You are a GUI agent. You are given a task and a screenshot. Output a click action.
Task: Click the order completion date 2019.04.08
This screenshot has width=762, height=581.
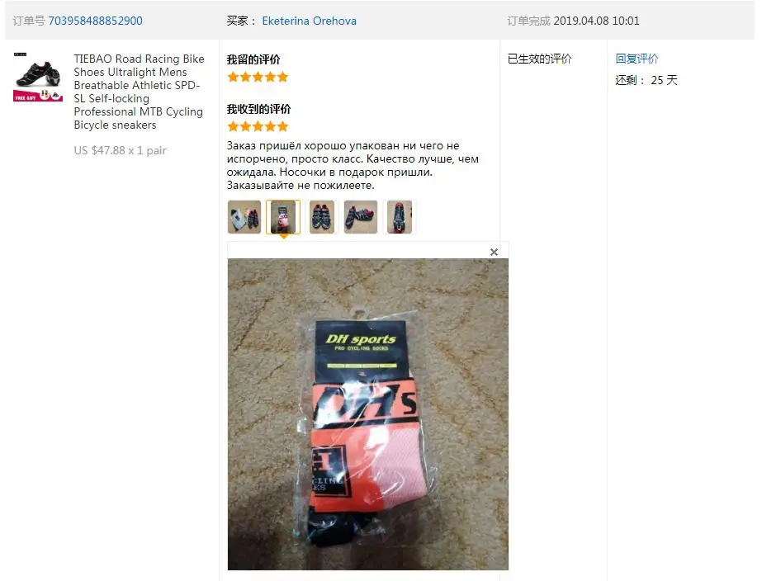point(581,21)
